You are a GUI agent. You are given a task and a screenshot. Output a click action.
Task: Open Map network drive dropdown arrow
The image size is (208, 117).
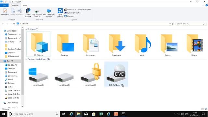tap(39, 17)
